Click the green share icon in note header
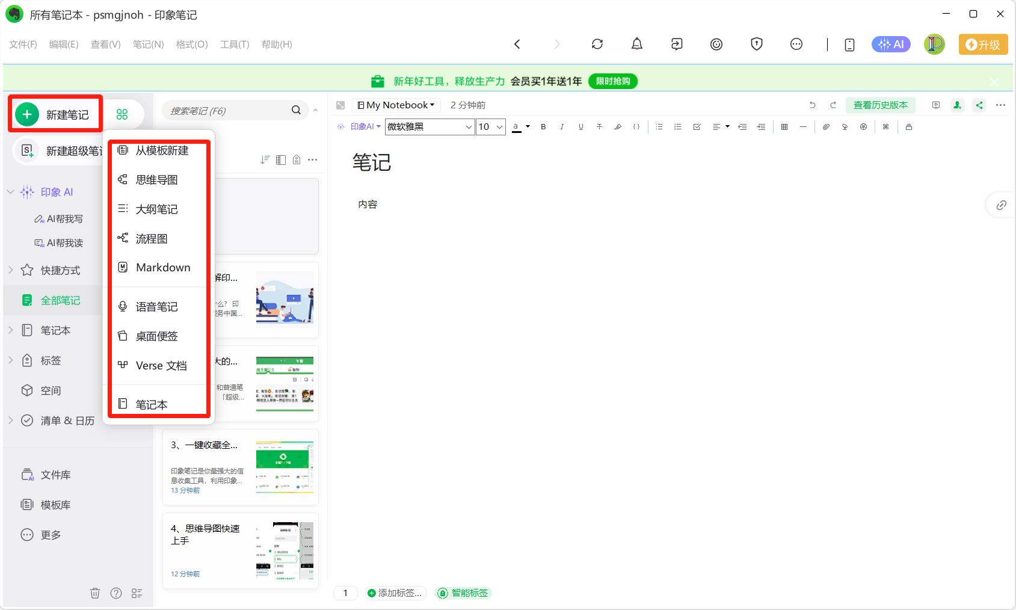The width and height of the screenshot is (1016, 610). (x=979, y=105)
